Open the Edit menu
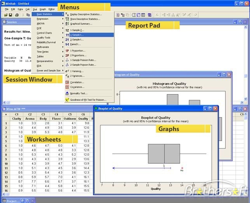The height and width of the screenshot is (203, 250). click(x=13, y=9)
